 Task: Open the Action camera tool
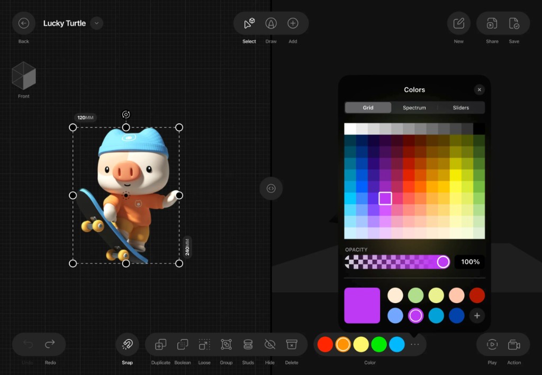[x=514, y=344]
